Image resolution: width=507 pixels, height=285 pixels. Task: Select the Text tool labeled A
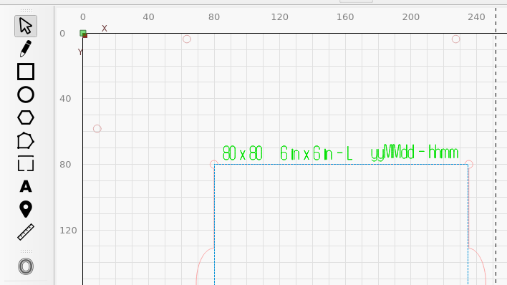click(26, 186)
